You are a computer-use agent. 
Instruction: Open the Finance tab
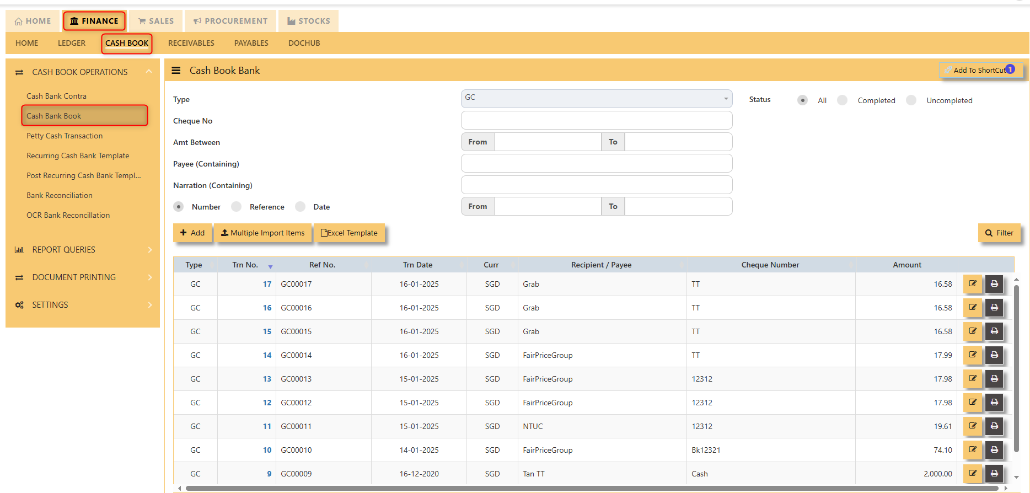click(94, 21)
